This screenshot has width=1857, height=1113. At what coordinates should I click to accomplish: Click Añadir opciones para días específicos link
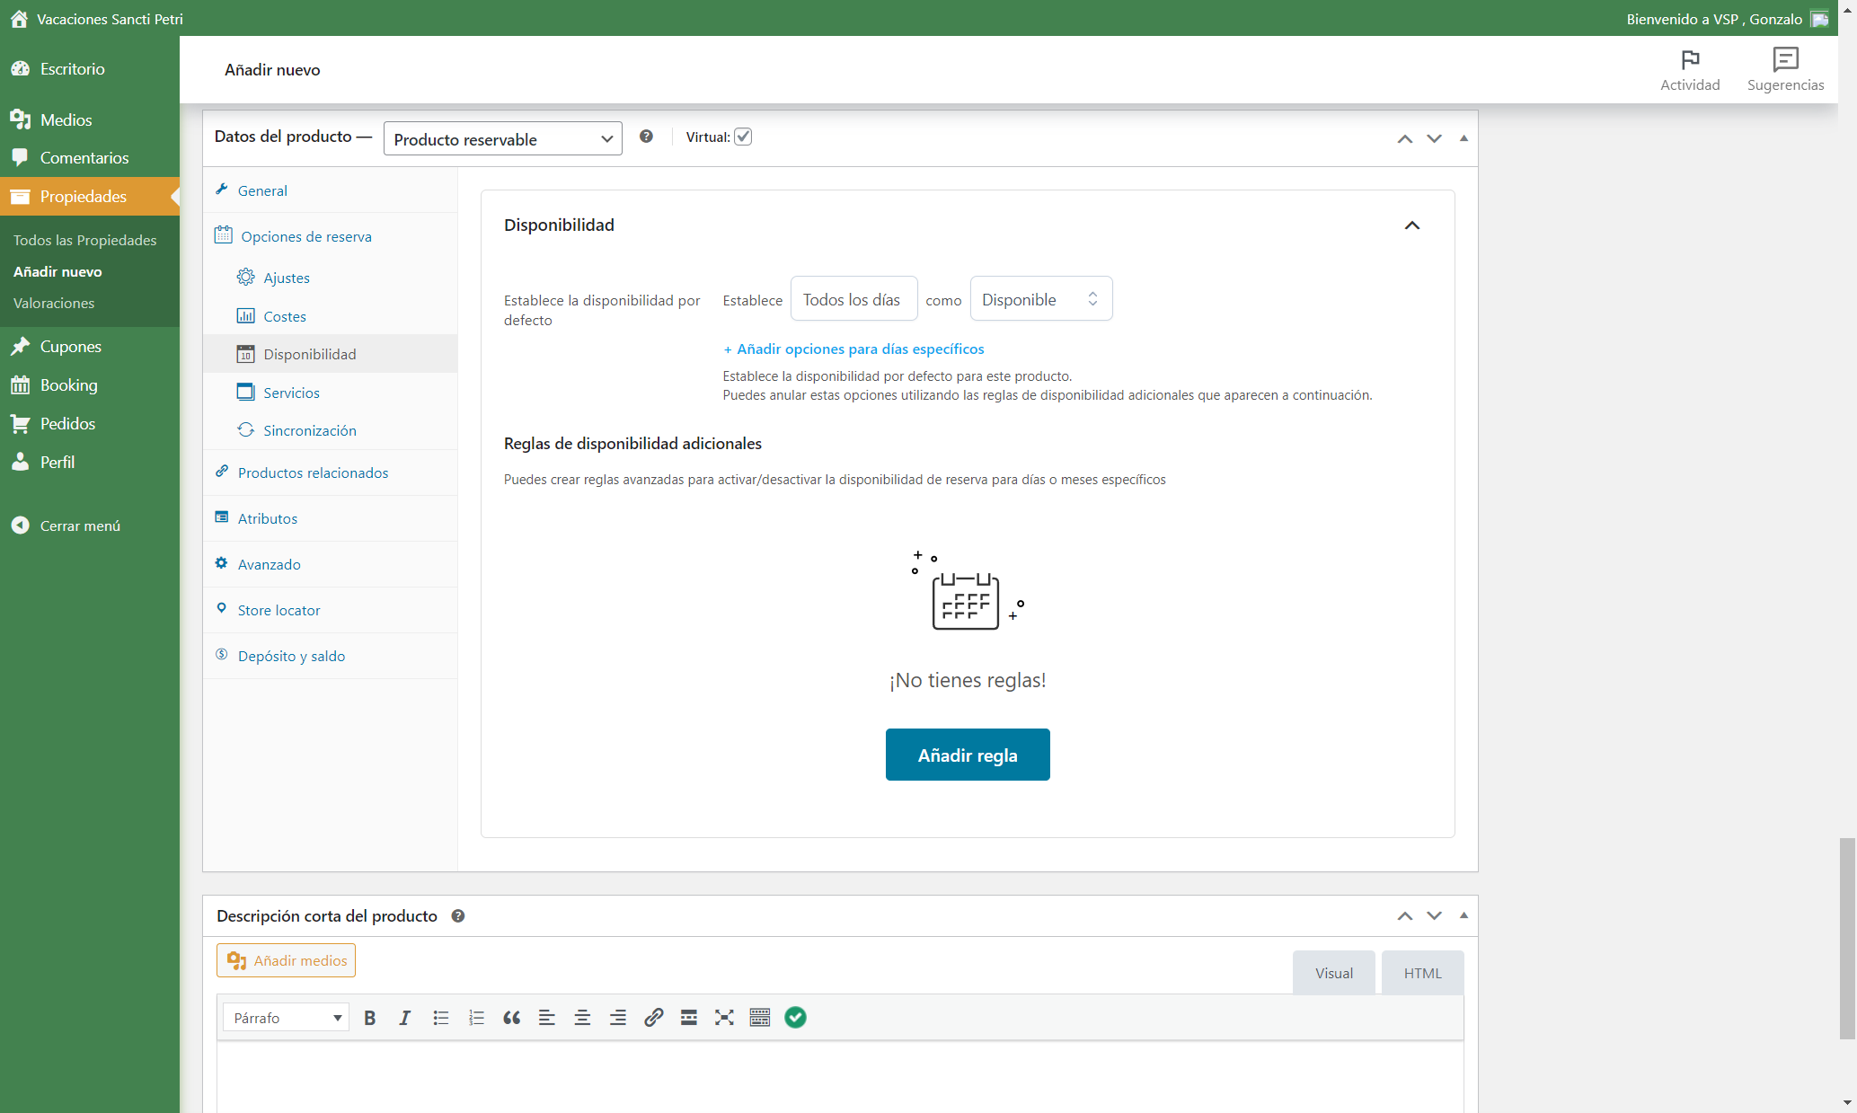pyautogui.click(x=853, y=349)
